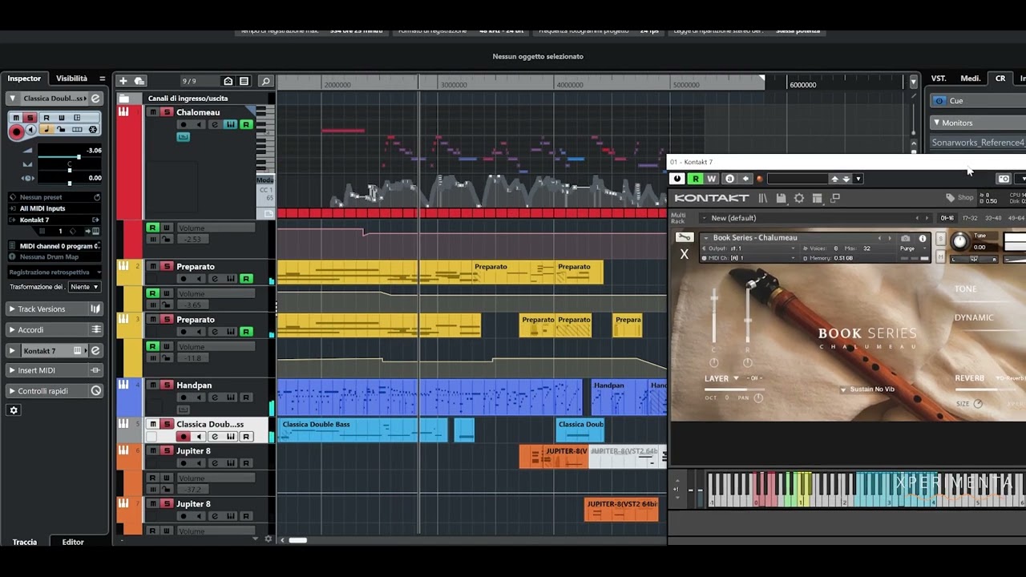The height and width of the screenshot is (577, 1026).
Task: Open the track search magnifier icon
Action: point(266,81)
